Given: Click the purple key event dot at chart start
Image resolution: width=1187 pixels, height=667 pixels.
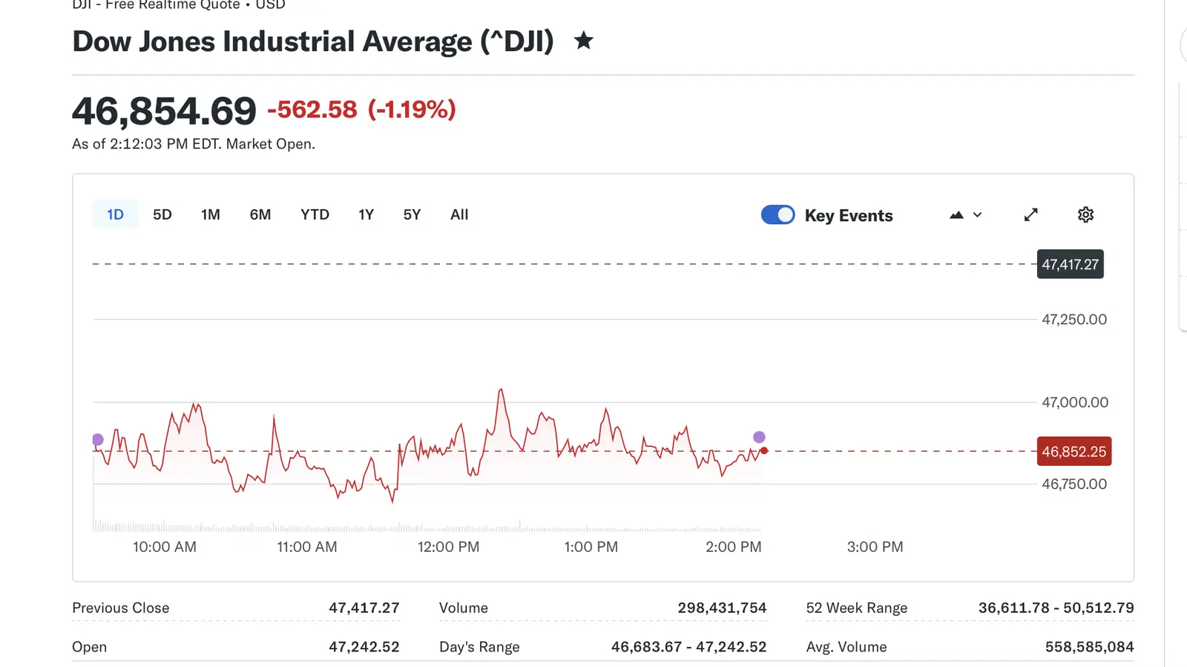Looking at the screenshot, I should coord(97,439).
